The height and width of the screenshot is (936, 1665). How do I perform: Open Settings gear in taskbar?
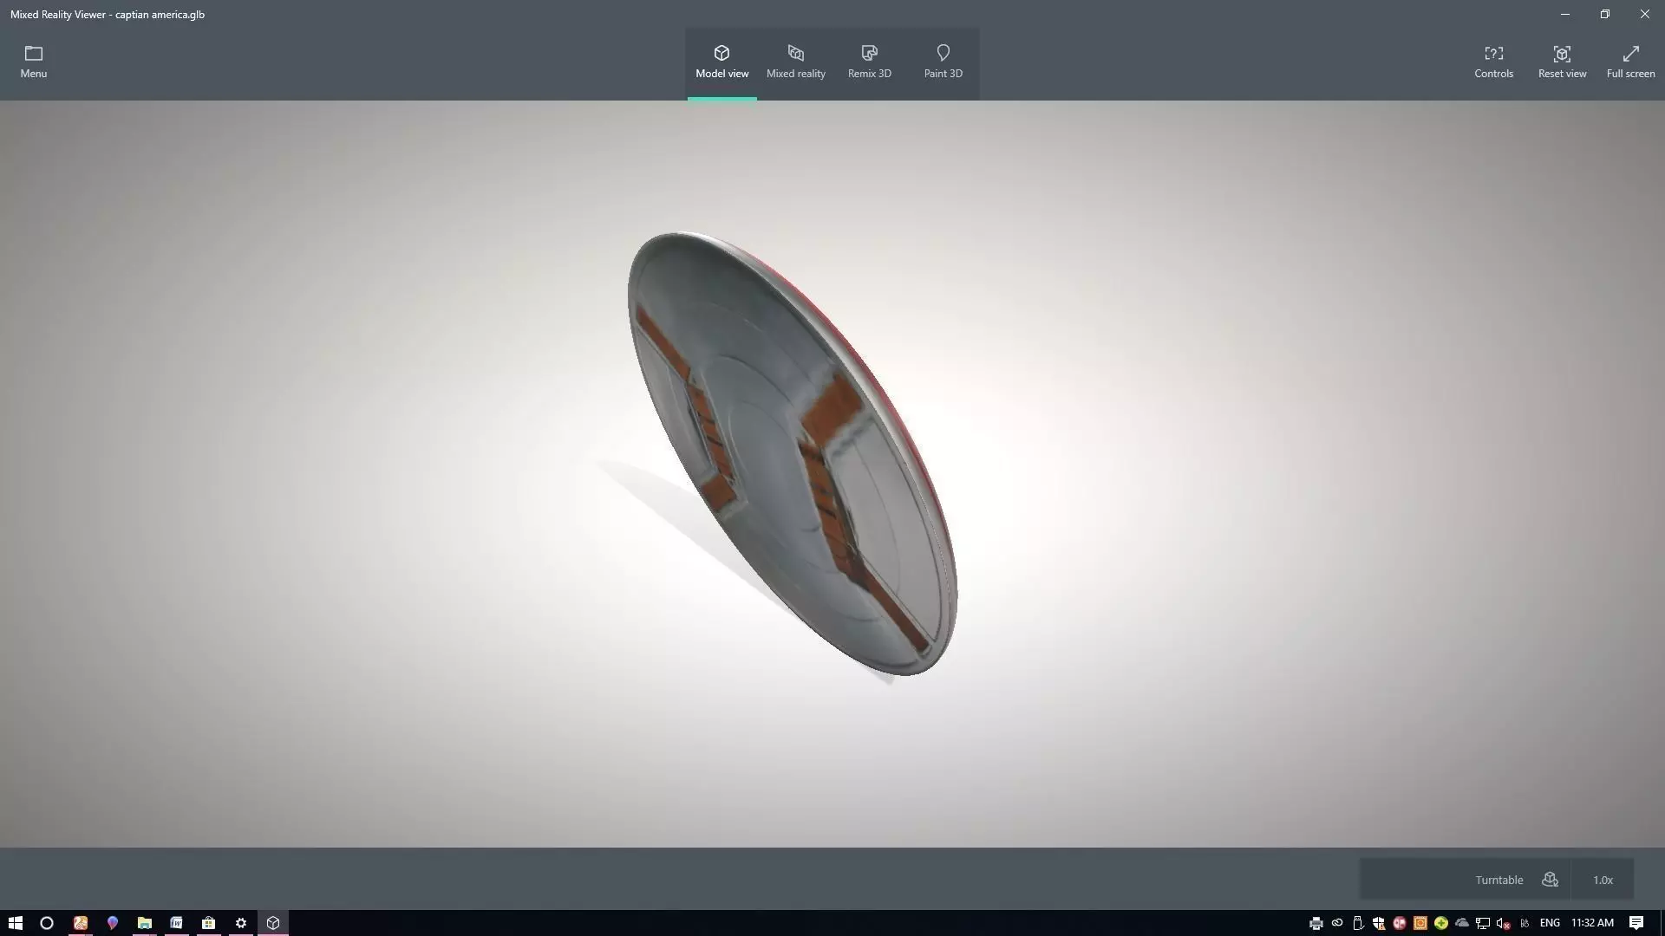241,923
